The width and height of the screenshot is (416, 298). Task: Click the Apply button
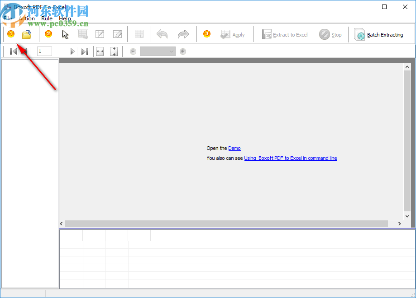(x=232, y=34)
